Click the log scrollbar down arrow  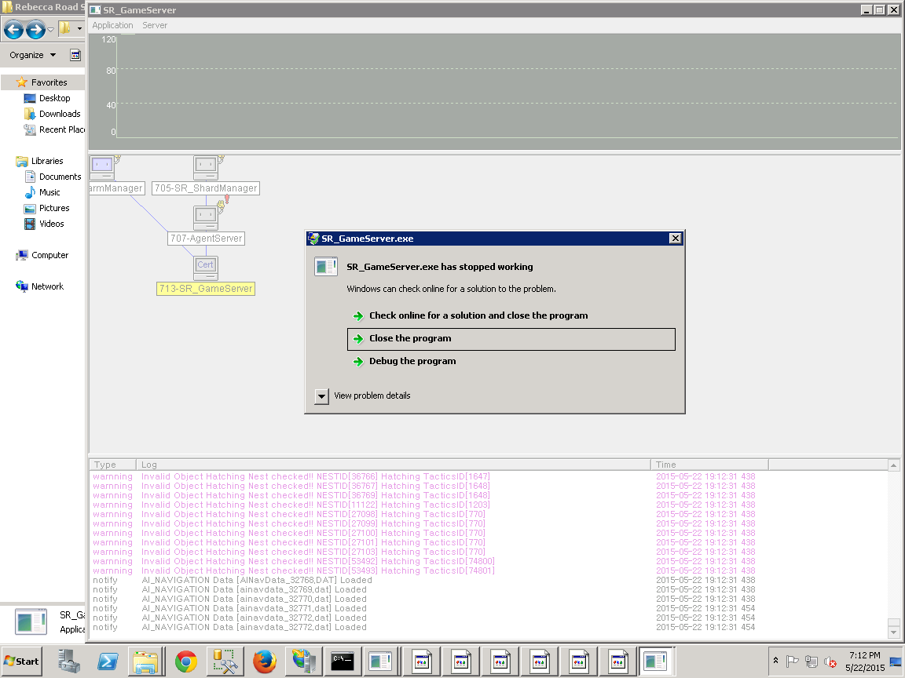click(893, 632)
